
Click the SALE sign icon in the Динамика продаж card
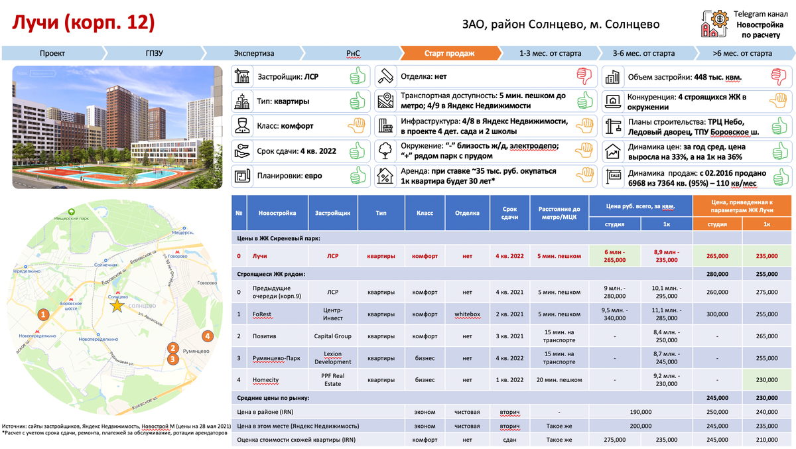pos(612,176)
